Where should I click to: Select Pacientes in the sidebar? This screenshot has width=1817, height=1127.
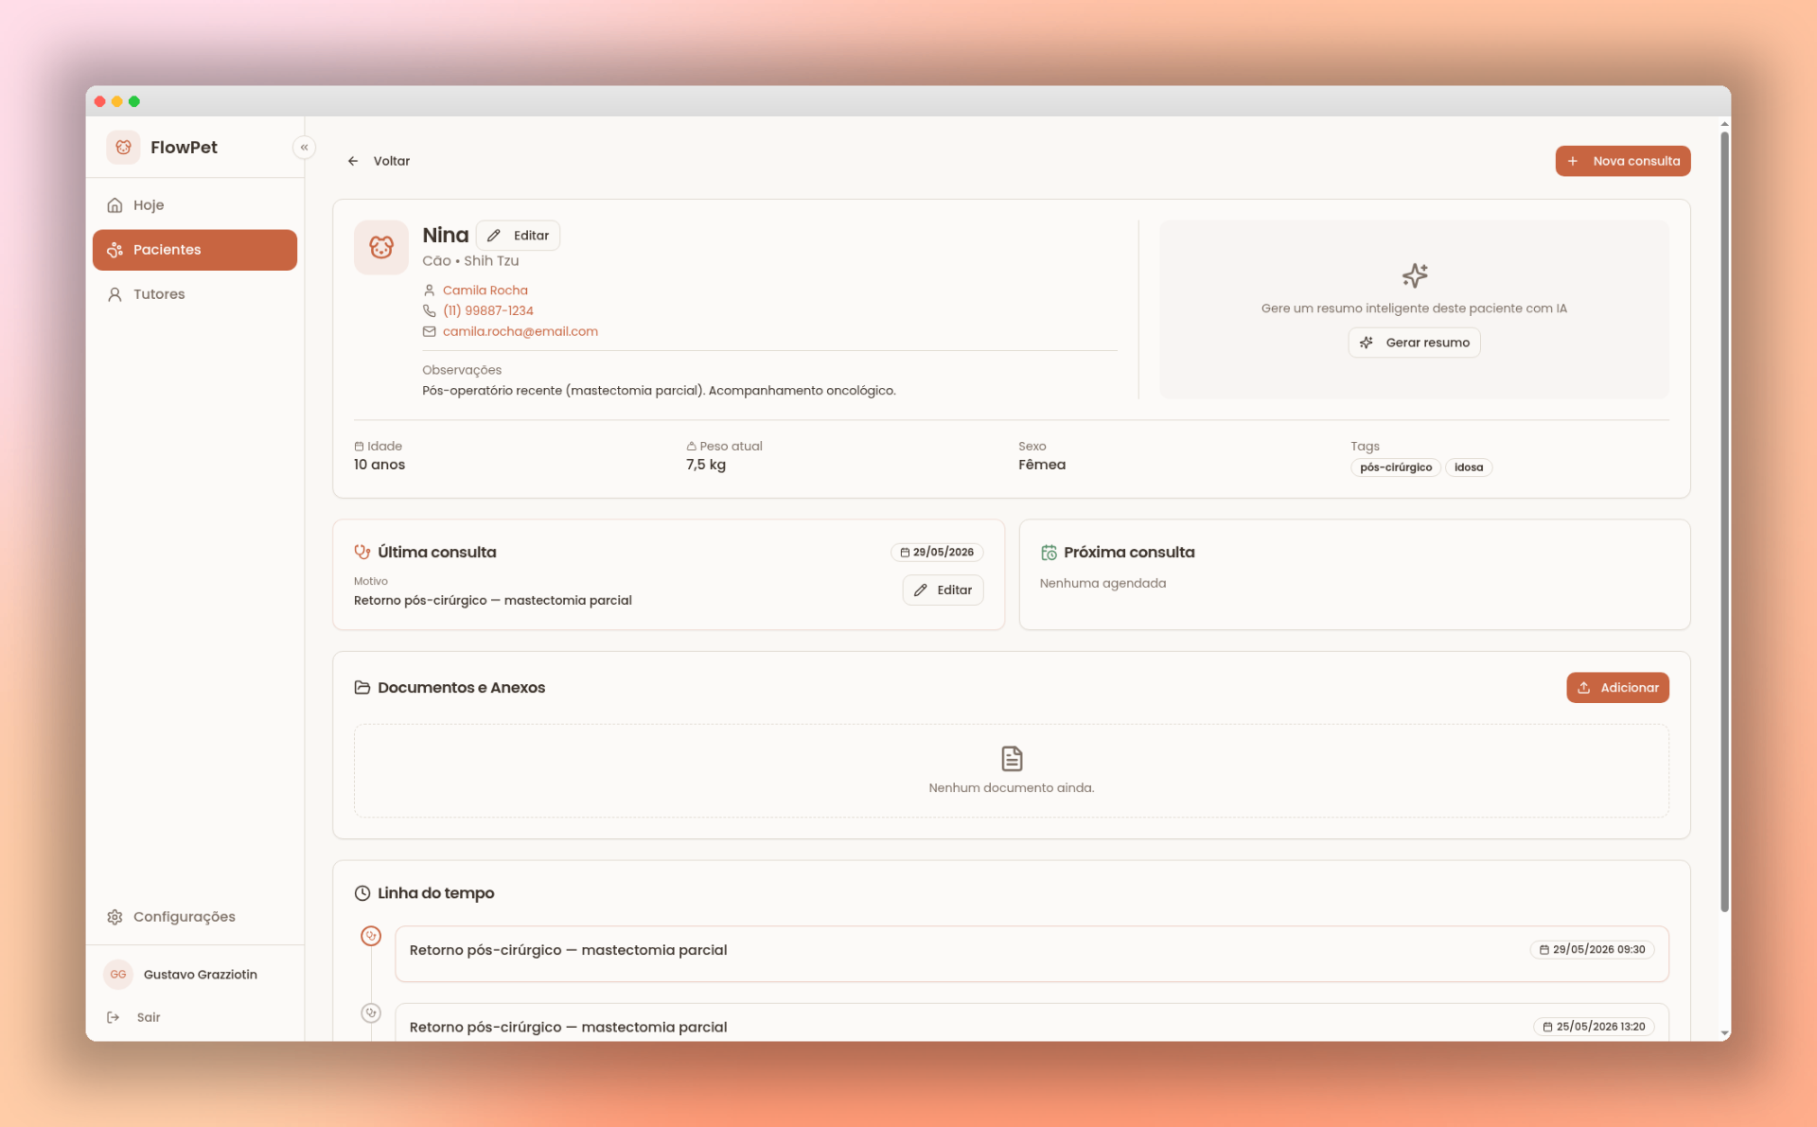pos(195,250)
